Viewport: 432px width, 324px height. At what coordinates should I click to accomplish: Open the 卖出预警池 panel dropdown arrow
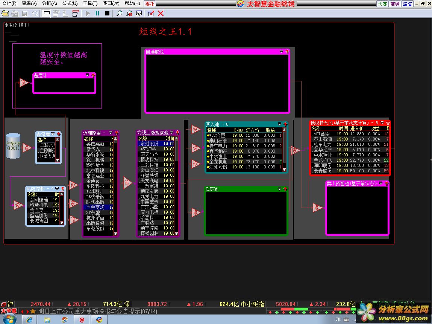380,183
